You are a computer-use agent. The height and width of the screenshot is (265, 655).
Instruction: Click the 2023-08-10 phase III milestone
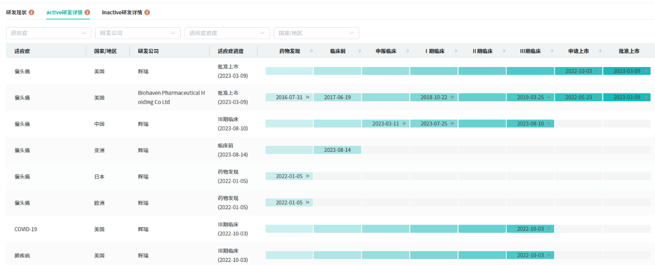point(530,124)
